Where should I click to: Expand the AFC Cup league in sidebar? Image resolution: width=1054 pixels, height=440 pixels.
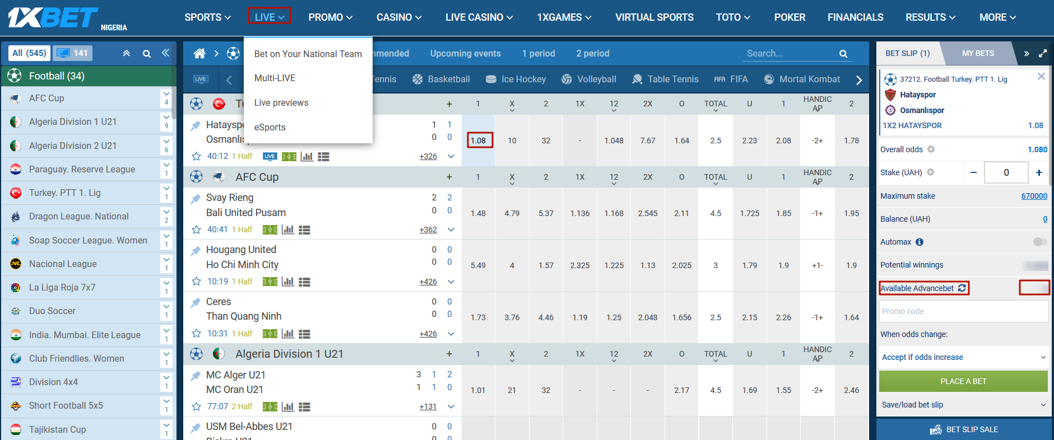tap(166, 98)
